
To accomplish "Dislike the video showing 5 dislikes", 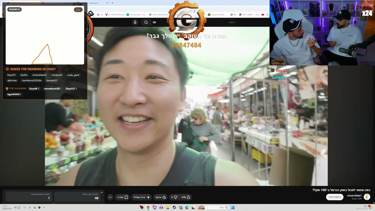I will [x=174, y=197].
